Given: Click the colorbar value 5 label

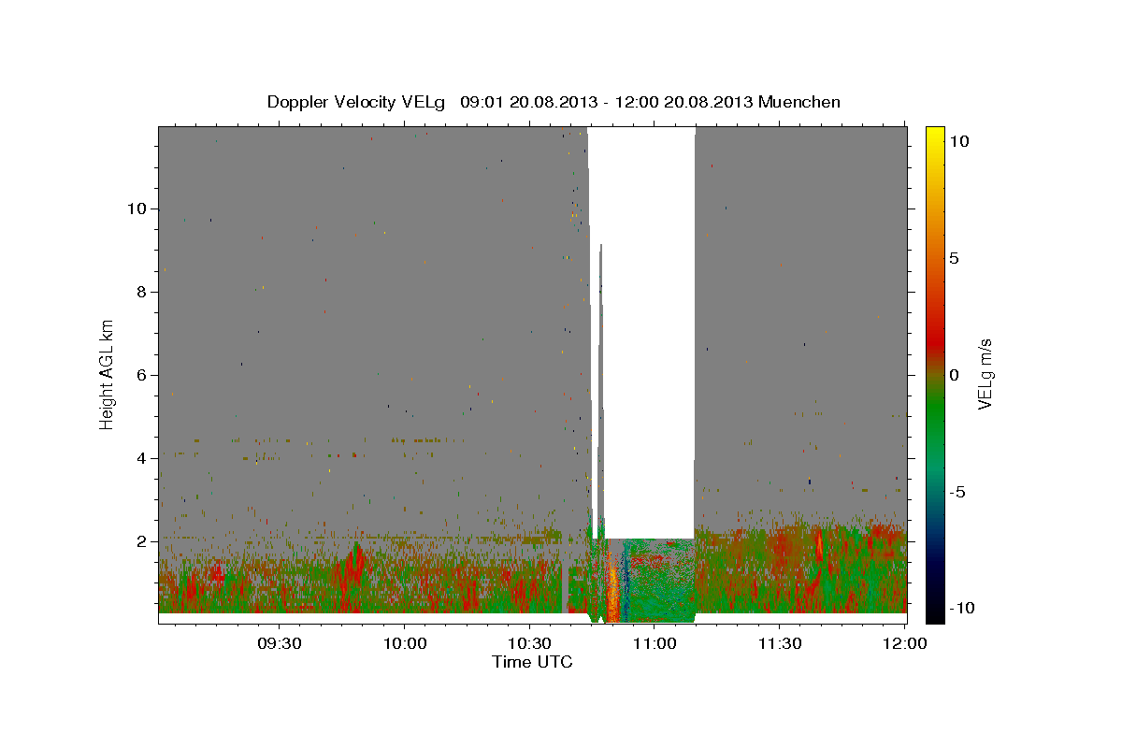Looking at the screenshot, I should click(954, 258).
